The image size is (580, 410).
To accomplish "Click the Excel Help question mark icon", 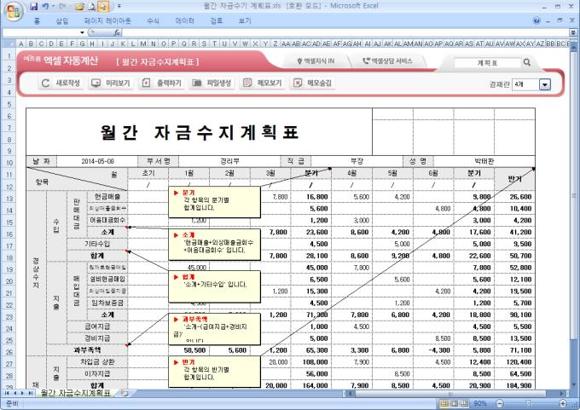I will tap(536, 20).
